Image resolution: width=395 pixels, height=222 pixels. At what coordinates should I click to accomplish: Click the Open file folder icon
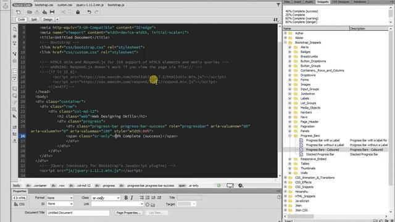pos(30,12)
